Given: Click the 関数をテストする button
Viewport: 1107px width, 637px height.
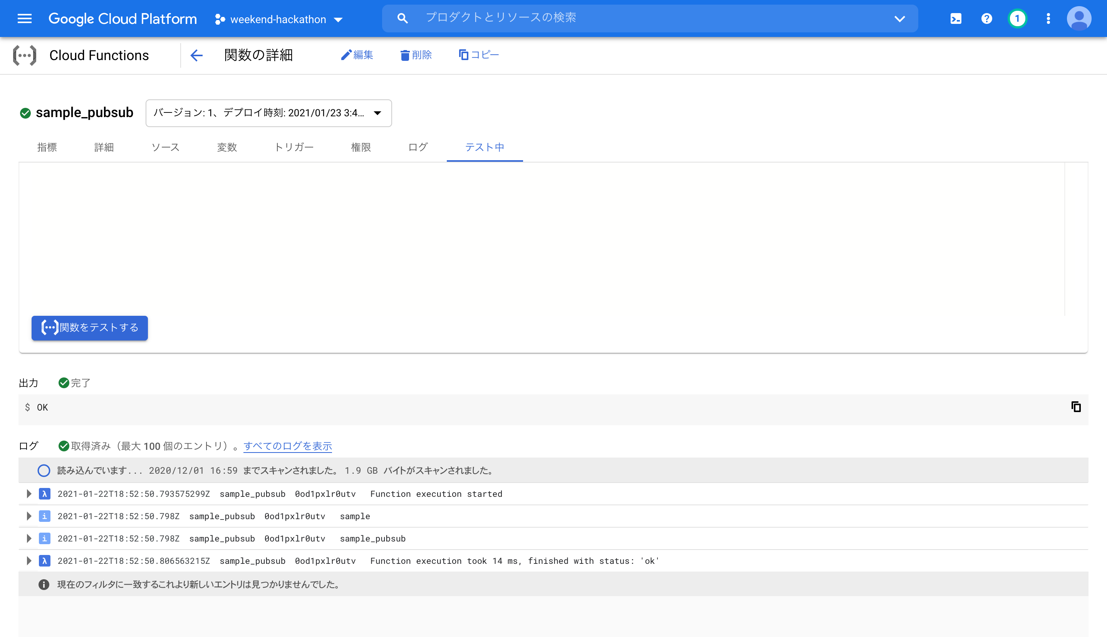Looking at the screenshot, I should [x=90, y=327].
